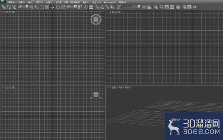Click the perspective viewport 平滑+高光 shading label
Viewport: 223px width, 140px height.
coord(124,88)
